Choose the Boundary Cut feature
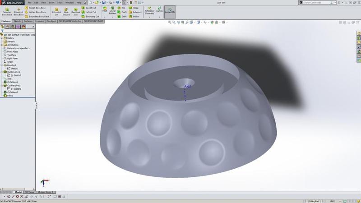Viewport: 361px width, 203px height. tap(90, 16)
